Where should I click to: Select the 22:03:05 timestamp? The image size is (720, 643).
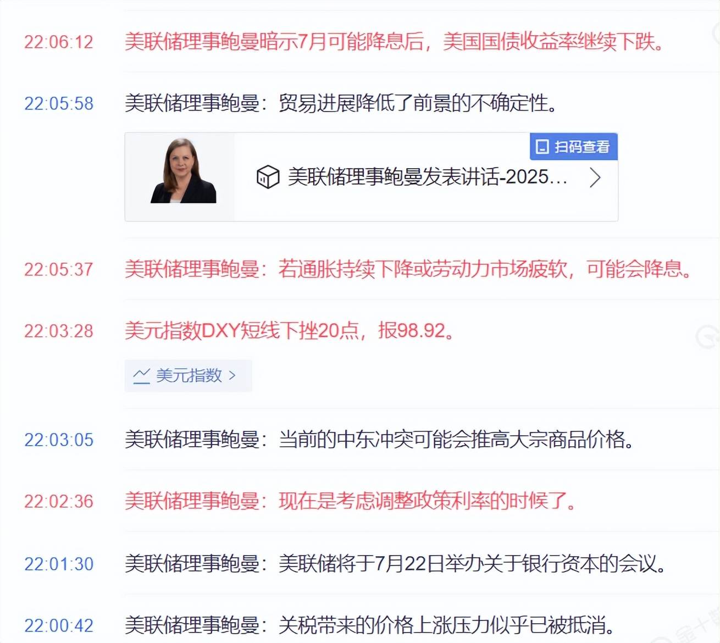pos(59,440)
